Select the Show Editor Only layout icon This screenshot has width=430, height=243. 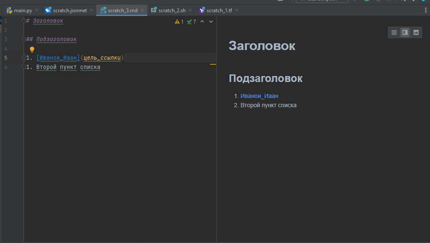point(393,32)
